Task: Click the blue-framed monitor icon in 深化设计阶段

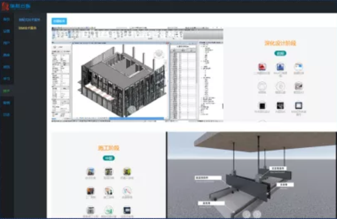Action: pos(299,106)
